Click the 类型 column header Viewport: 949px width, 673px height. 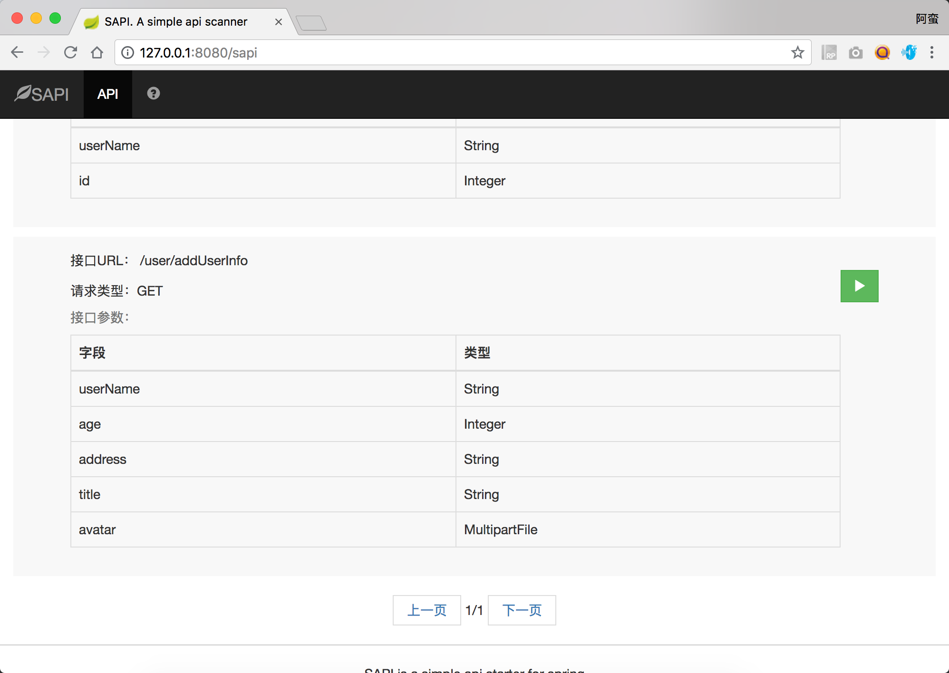coord(648,353)
